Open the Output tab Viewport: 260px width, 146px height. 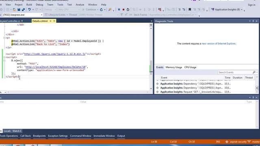tap(121, 136)
